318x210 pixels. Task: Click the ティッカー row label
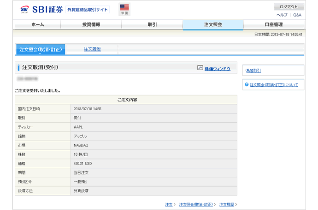pyautogui.click(x=25, y=127)
